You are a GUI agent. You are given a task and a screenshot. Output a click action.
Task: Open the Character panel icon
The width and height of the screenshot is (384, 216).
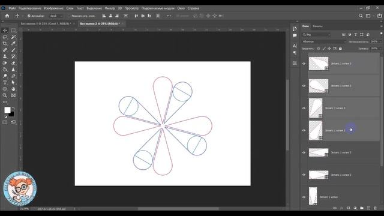[295, 46]
